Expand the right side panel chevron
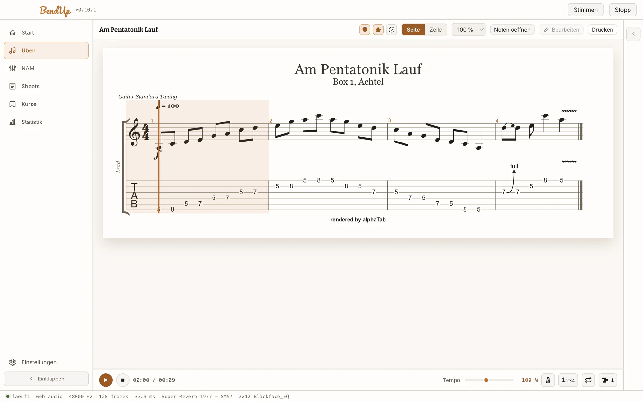 point(633,34)
